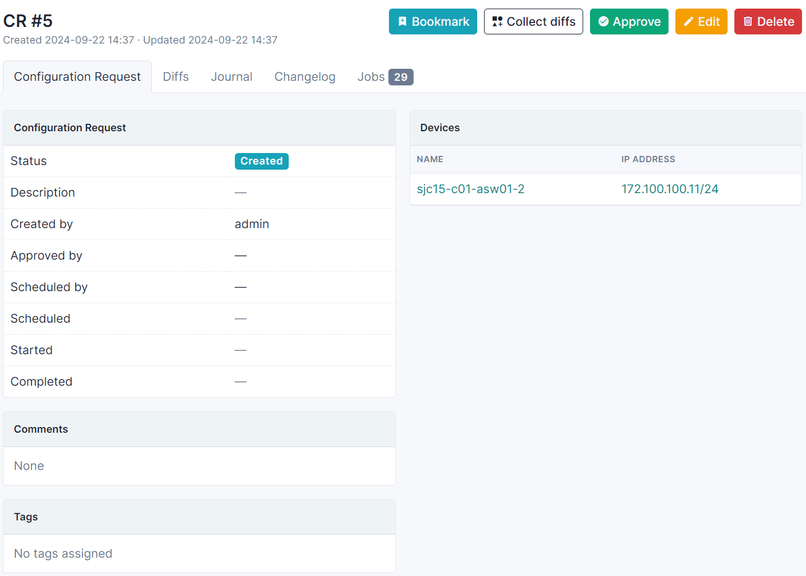Click the Comments panel heading
806x576 pixels.
(41, 429)
